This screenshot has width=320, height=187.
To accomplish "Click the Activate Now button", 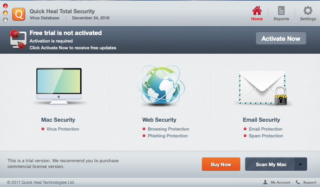I will [281, 38].
